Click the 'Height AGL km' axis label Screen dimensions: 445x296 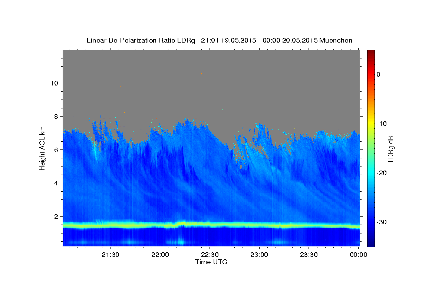(x=42, y=148)
